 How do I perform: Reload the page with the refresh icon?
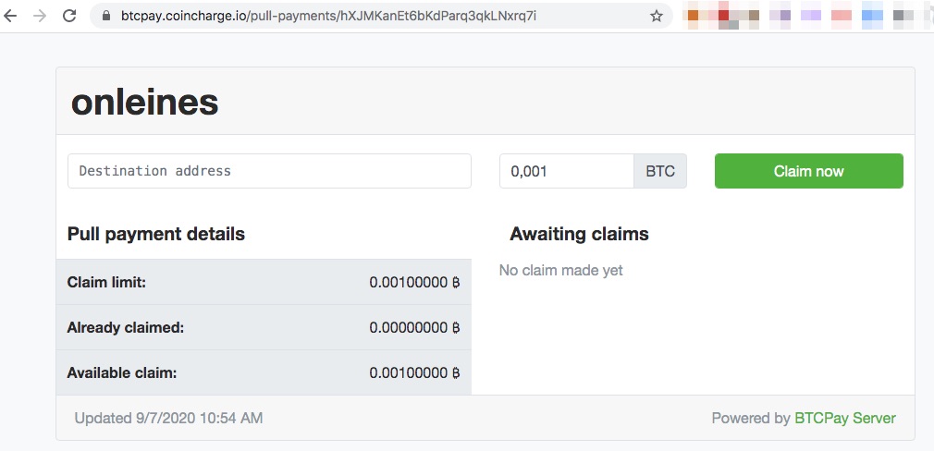(69, 16)
